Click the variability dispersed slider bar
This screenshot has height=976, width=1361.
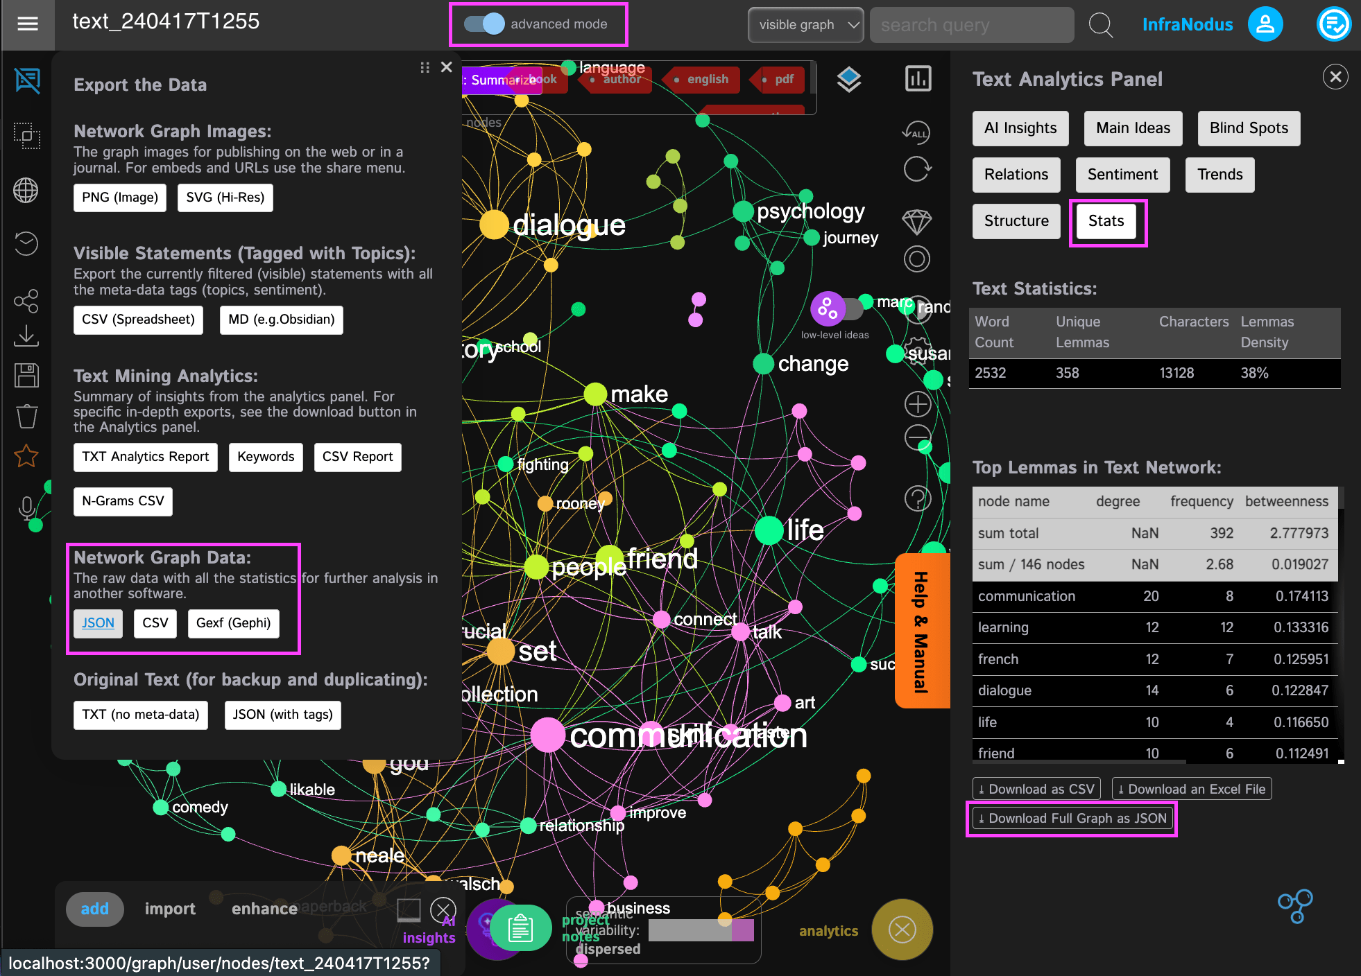[701, 930]
